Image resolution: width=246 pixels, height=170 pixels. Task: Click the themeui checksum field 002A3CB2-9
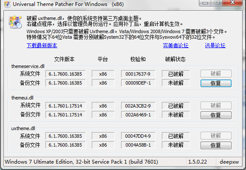point(138,106)
